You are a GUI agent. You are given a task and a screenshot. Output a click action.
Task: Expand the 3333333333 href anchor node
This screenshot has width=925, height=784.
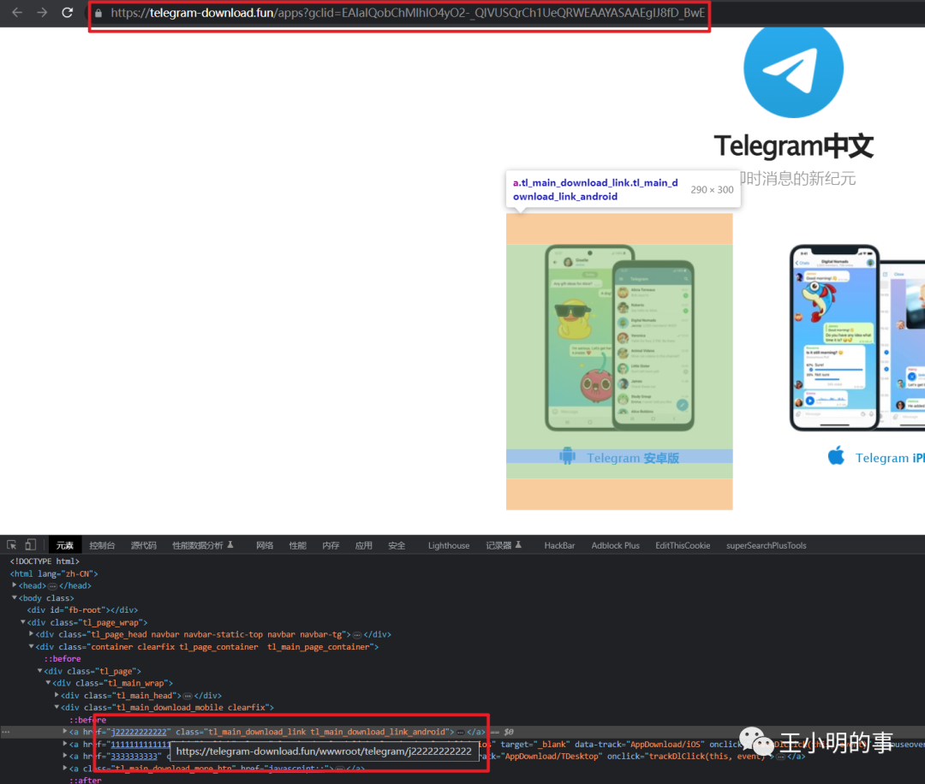click(65, 756)
